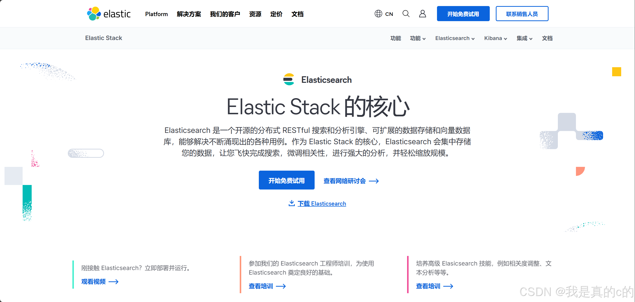Open the user account icon

422,14
